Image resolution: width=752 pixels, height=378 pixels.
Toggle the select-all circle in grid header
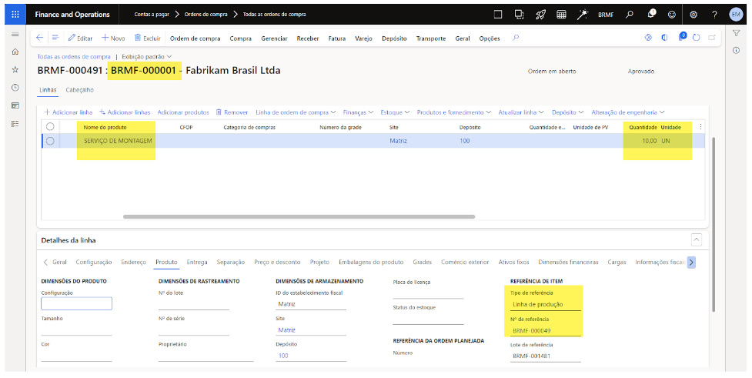point(50,126)
